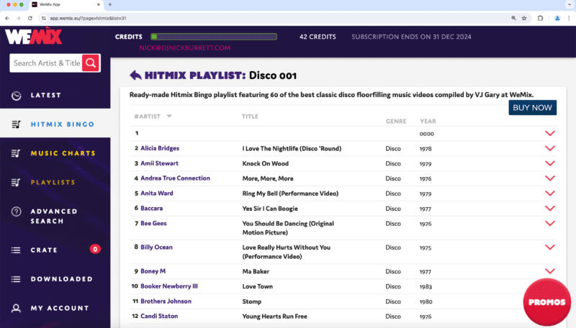Image resolution: width=576 pixels, height=328 pixels.
Task: Click the browser reload button
Action: pyautogui.click(x=30, y=18)
